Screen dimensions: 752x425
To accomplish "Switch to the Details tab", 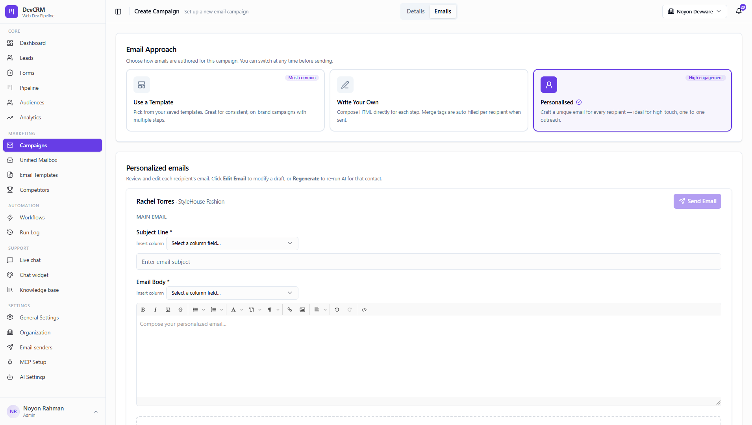I will click(415, 11).
